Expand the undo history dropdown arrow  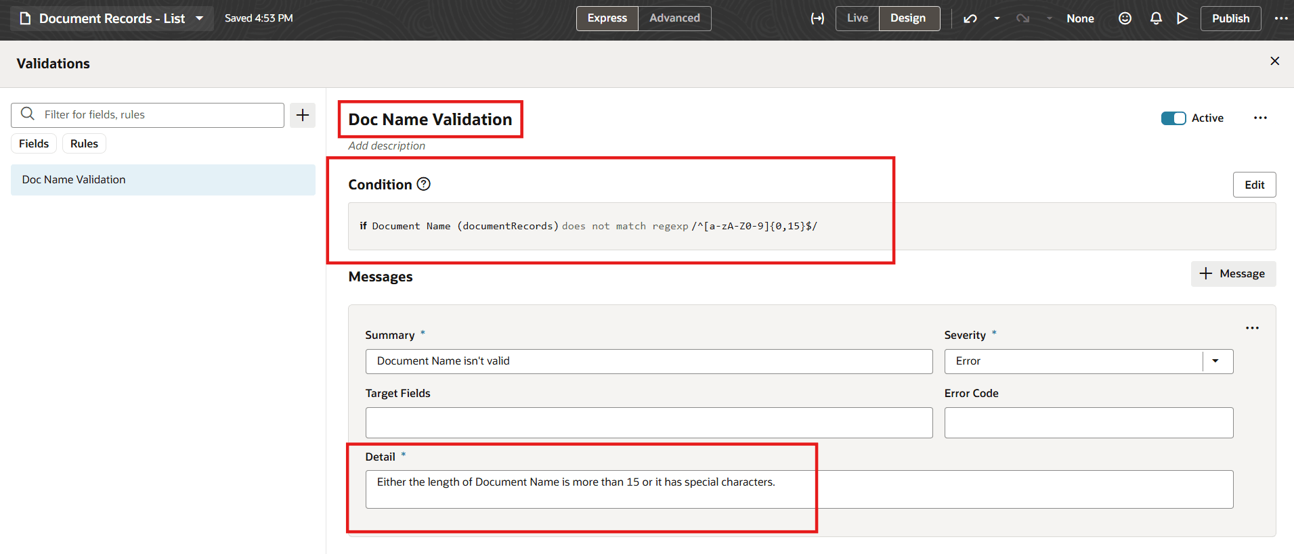[x=997, y=18]
